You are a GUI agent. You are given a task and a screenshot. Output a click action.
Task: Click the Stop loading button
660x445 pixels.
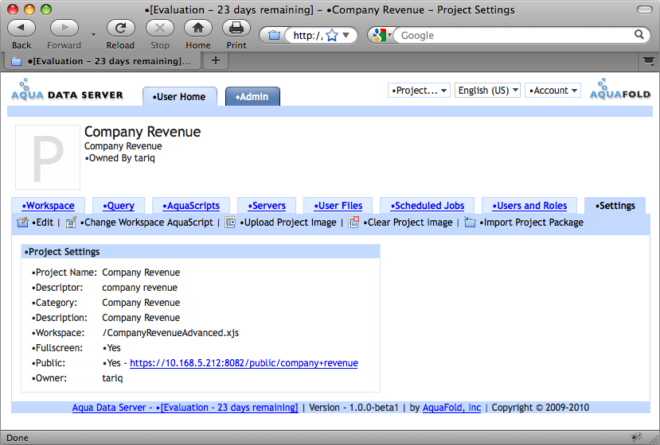pos(159,28)
